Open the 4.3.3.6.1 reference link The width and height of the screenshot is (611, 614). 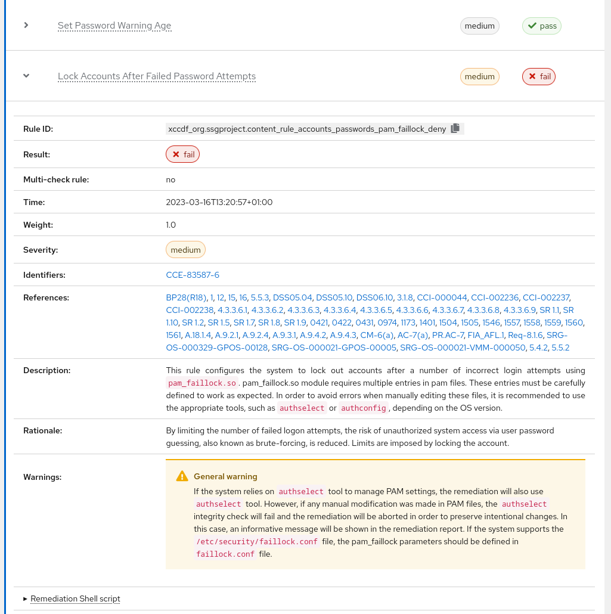232,310
